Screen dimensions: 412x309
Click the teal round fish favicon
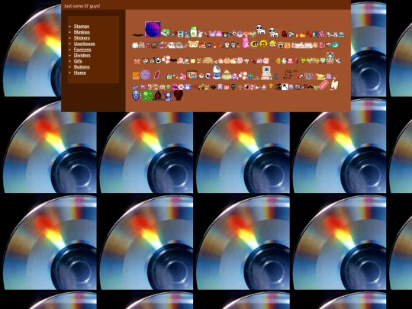click(335, 45)
